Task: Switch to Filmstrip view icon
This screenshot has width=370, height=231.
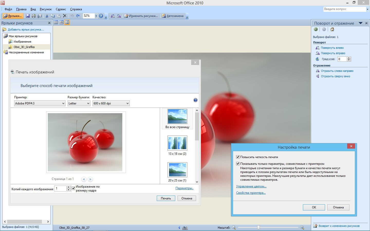Action: pos(61,23)
